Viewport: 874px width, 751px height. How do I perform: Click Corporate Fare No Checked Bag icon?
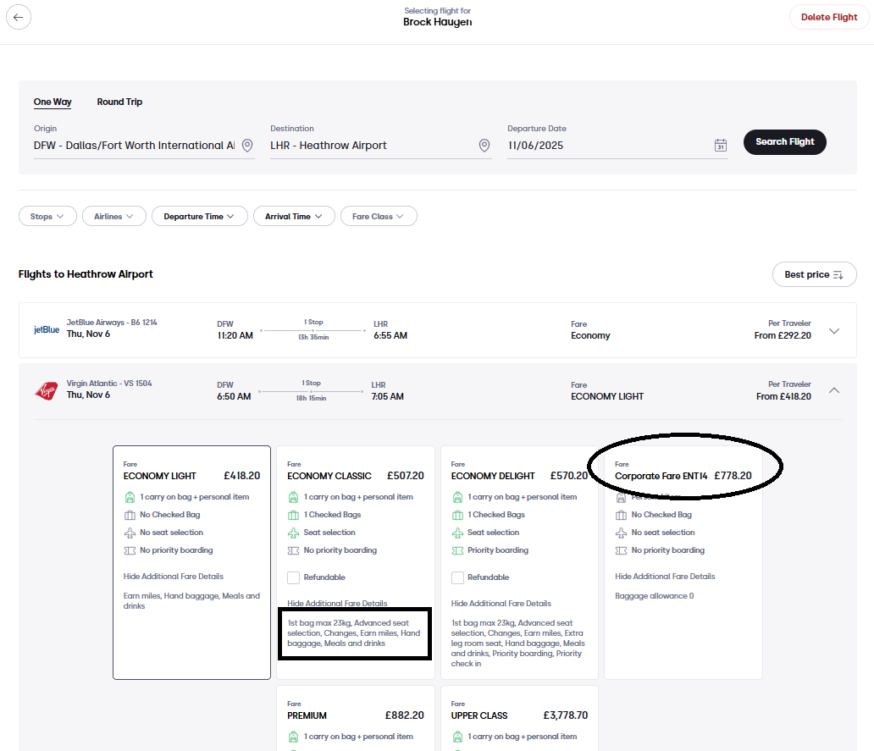621,515
